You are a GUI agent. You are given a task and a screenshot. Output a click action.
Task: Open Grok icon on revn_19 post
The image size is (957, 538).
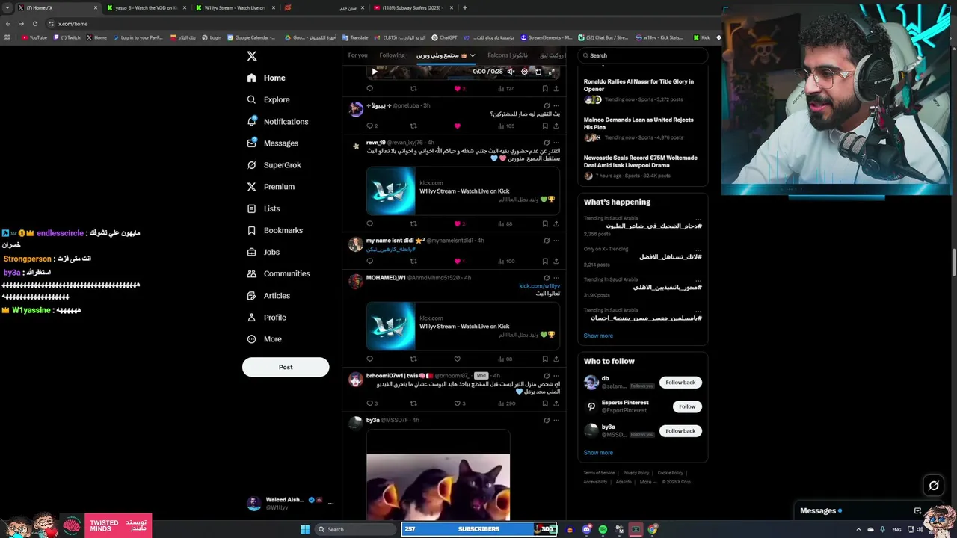pos(547,143)
